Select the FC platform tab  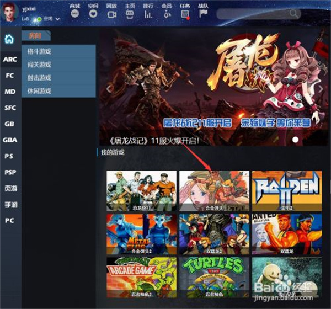(x=10, y=76)
